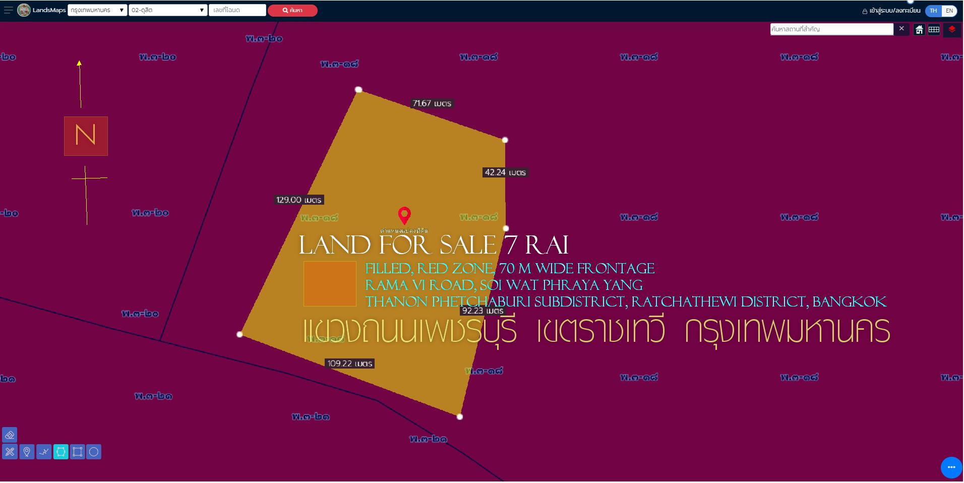
Task: Click the red land parcel location pin
Action: [404, 215]
